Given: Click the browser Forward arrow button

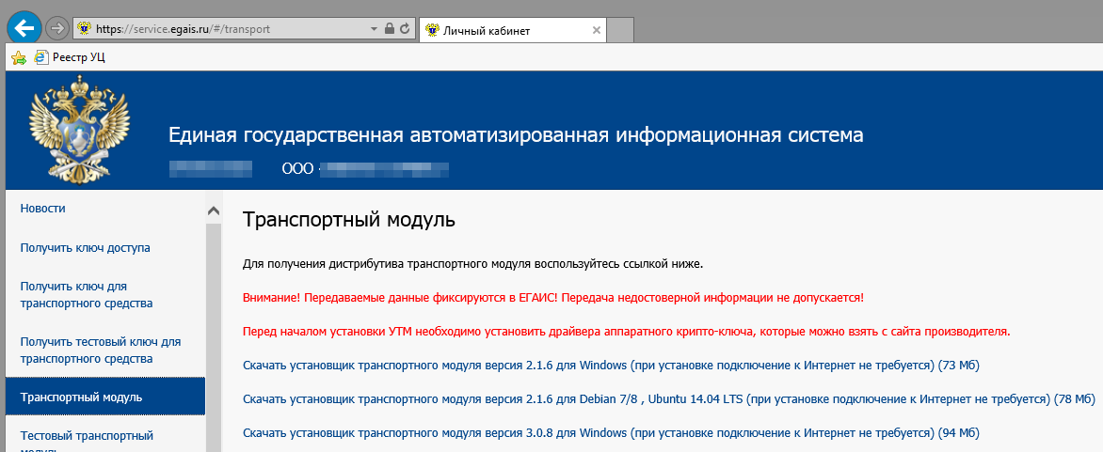Looking at the screenshot, I should (56, 28).
